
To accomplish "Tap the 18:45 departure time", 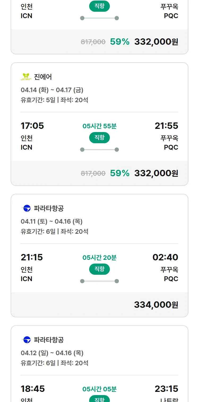I will point(33,389).
